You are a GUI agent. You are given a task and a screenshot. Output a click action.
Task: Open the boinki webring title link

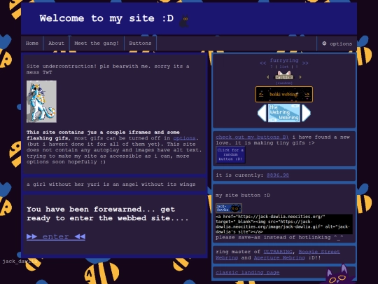[284, 95]
